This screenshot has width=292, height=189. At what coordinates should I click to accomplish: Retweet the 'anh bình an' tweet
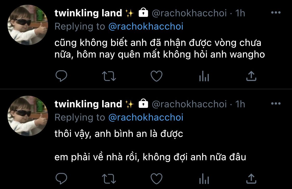click(109, 179)
